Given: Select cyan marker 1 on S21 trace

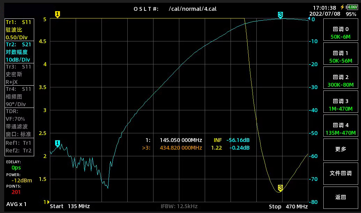Looking at the screenshot, I should click(x=58, y=143).
